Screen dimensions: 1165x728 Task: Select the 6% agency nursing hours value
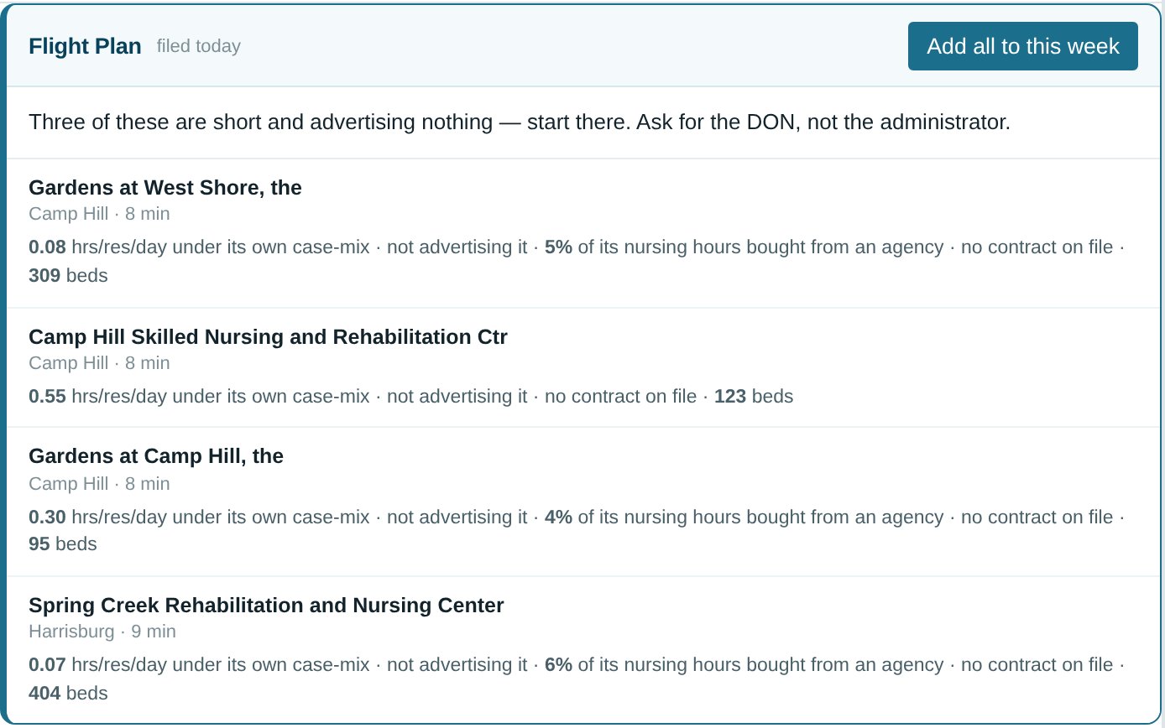point(558,665)
